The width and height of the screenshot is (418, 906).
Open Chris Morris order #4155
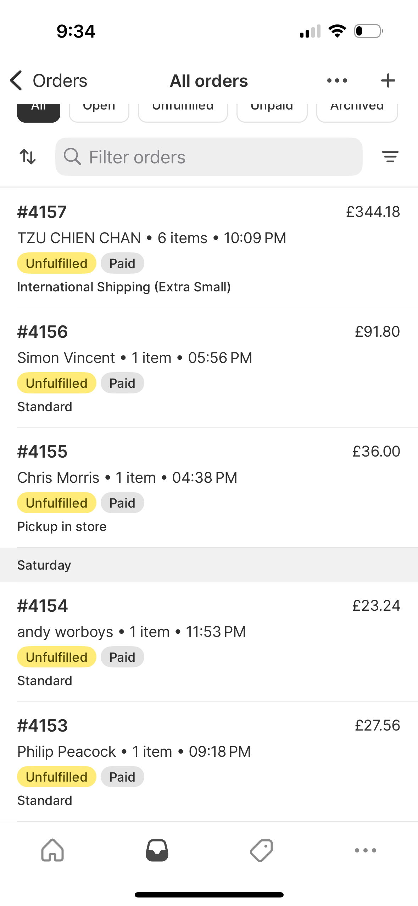click(x=209, y=488)
